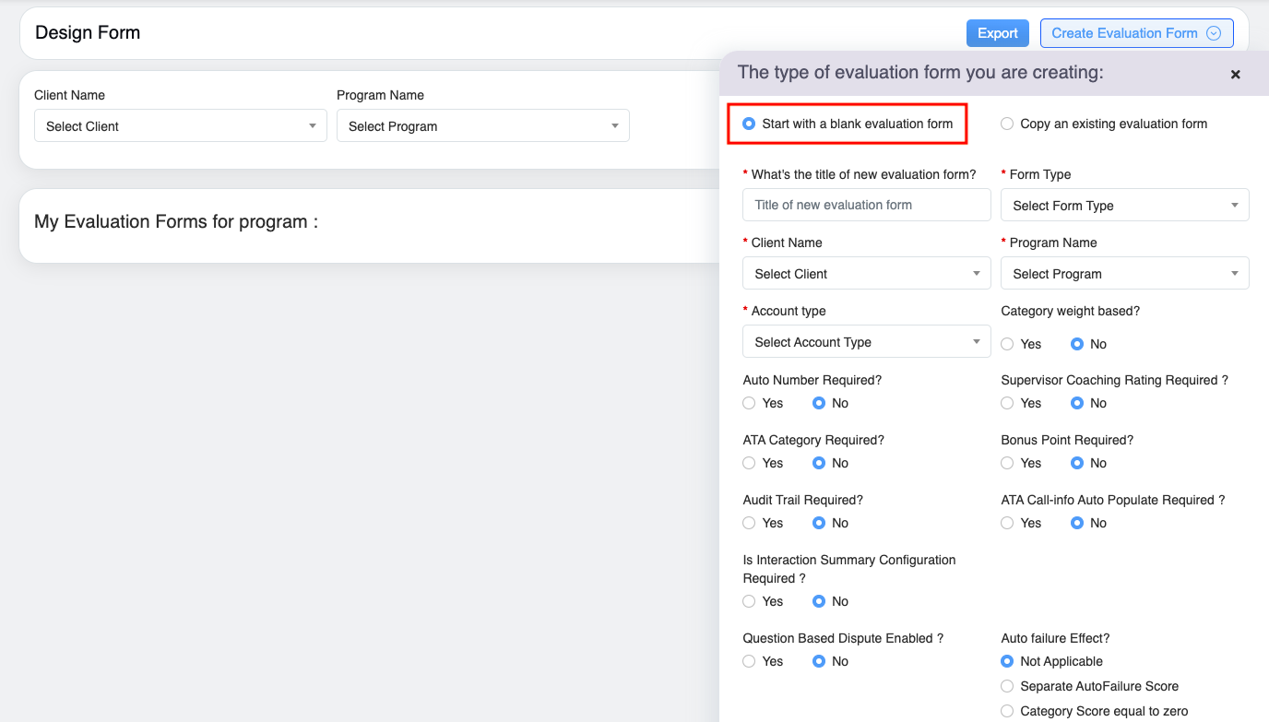
Task: Enable Yes for Supervisor Coaching Rating Required
Action: [1007, 403]
